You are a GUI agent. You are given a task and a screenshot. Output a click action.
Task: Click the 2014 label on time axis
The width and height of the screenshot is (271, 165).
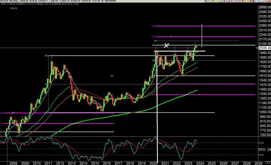pyautogui.click(x=83, y=163)
